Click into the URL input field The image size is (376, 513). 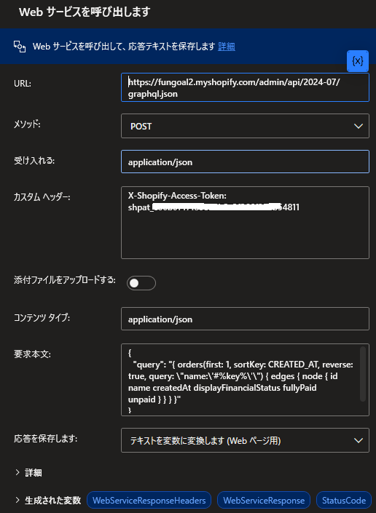pos(245,87)
